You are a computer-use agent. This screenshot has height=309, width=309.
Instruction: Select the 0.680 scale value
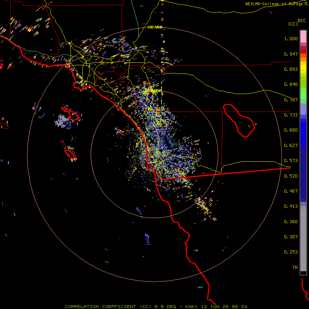point(291,130)
